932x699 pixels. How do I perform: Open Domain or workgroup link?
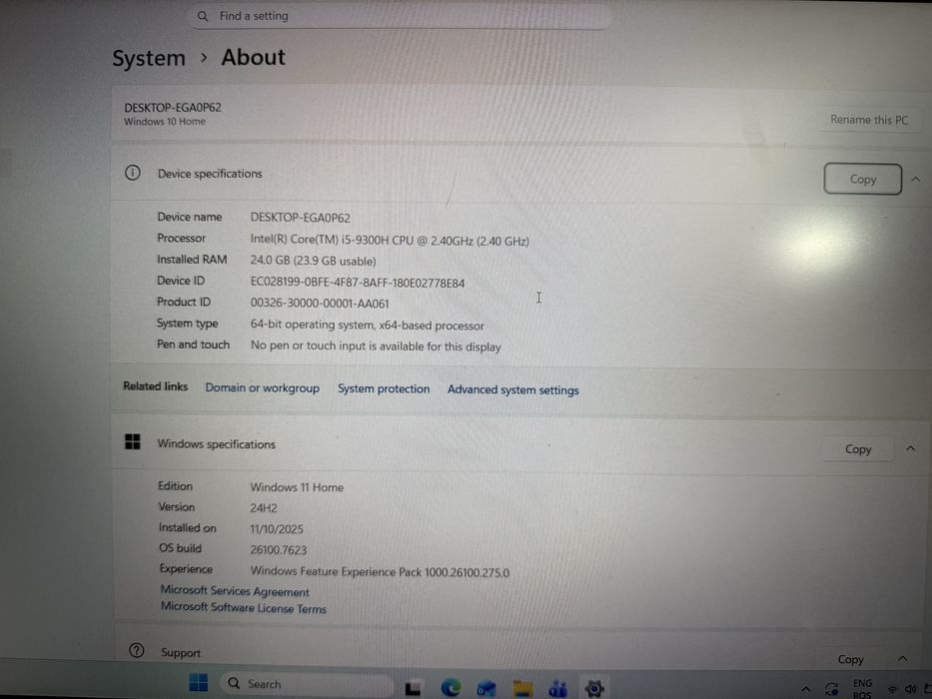point(262,388)
